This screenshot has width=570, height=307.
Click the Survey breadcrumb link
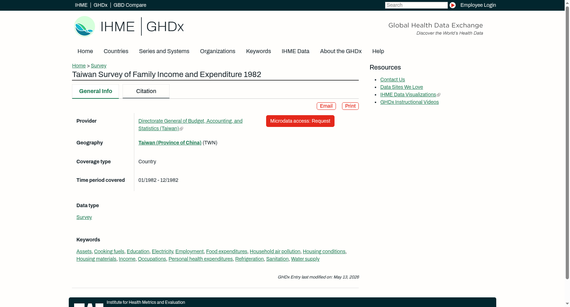point(99,66)
